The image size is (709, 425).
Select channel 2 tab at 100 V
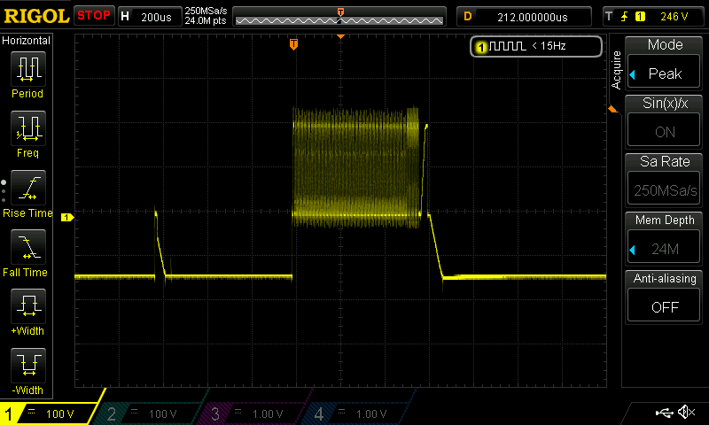[147, 413]
